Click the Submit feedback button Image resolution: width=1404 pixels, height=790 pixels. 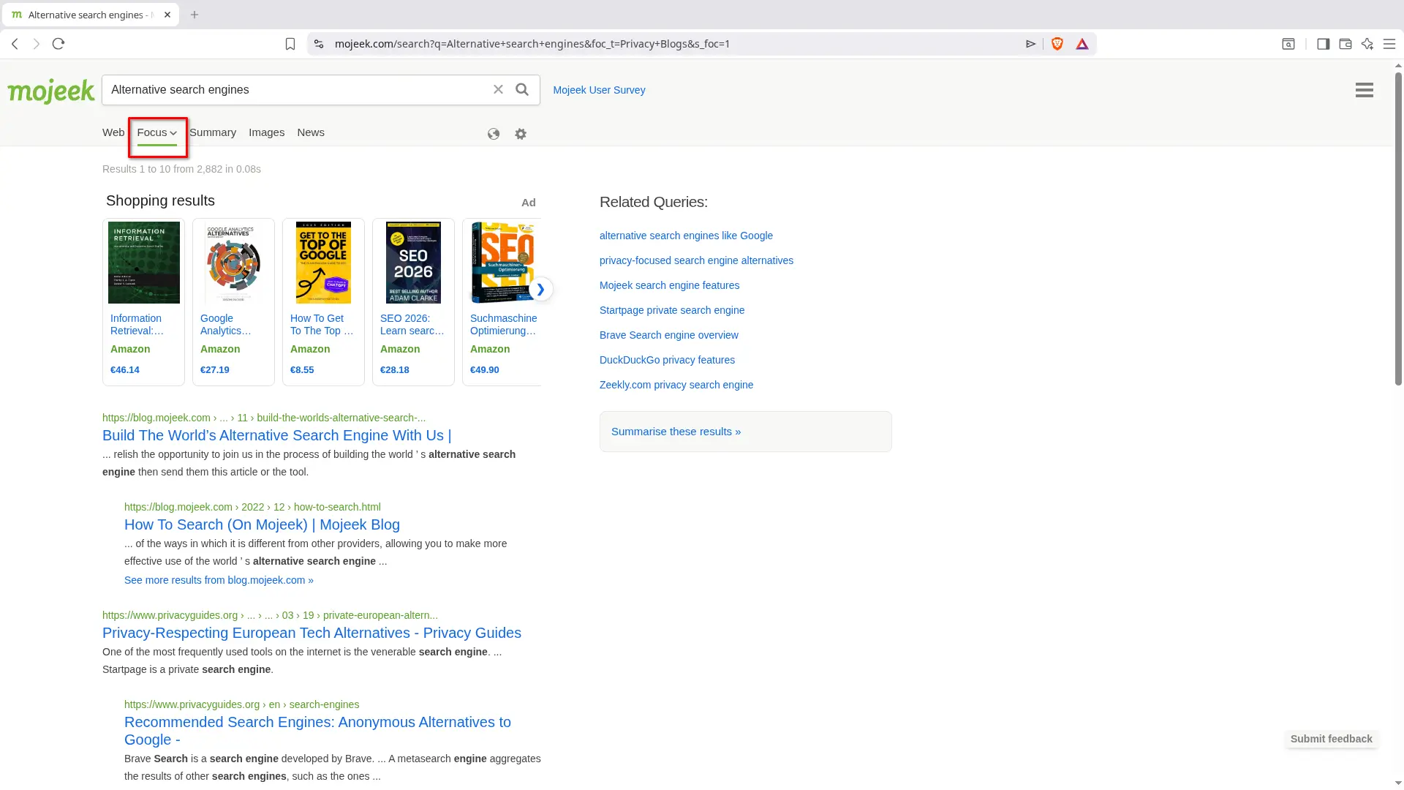[1331, 739]
